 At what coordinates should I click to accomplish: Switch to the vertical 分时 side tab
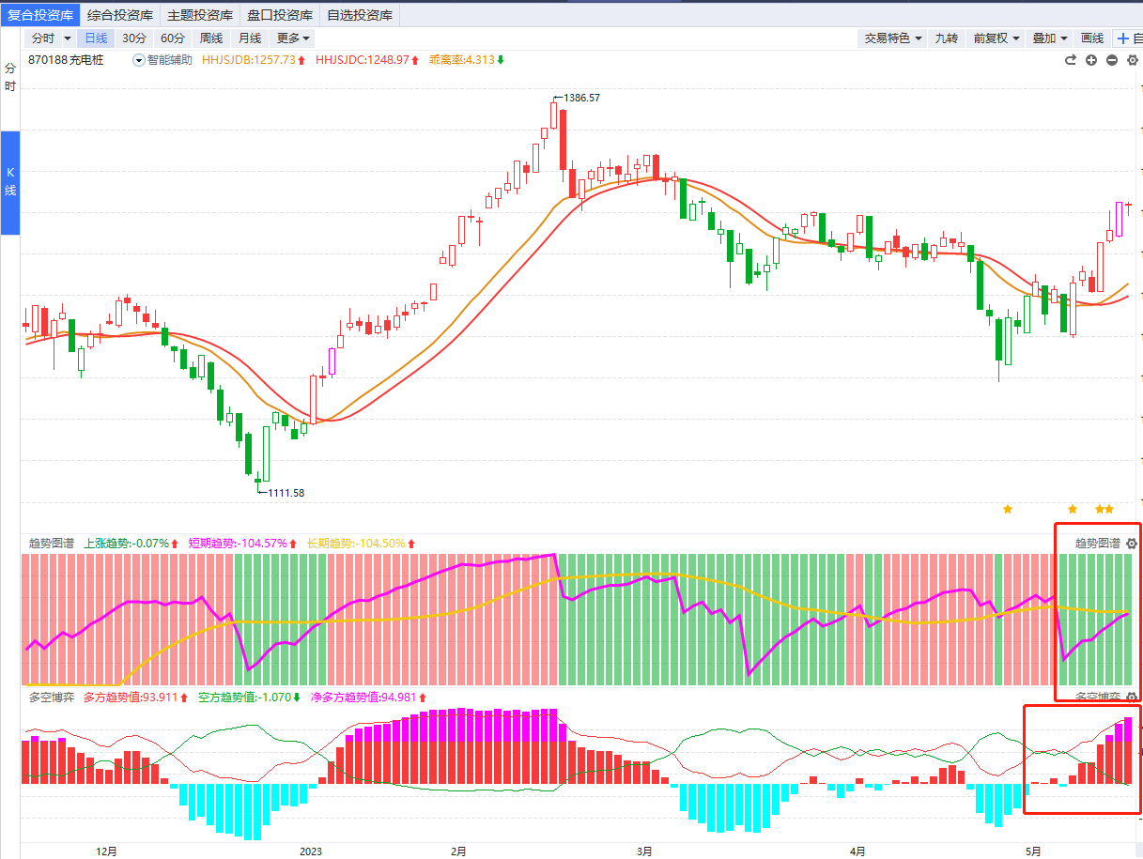10,77
